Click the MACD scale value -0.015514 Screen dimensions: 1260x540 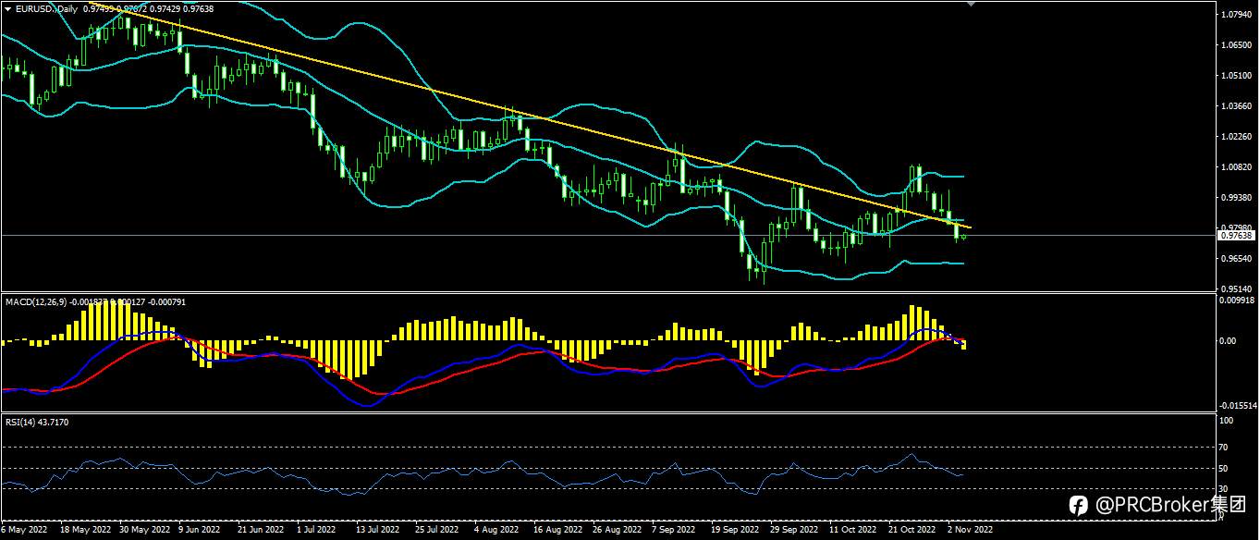[1236, 406]
